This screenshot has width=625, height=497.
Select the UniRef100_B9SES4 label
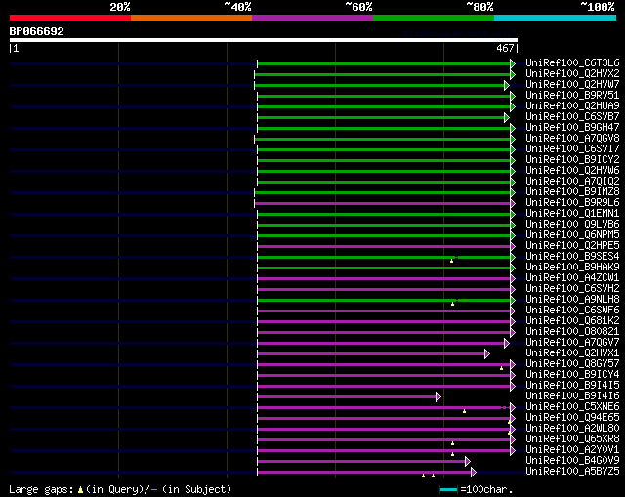point(572,257)
